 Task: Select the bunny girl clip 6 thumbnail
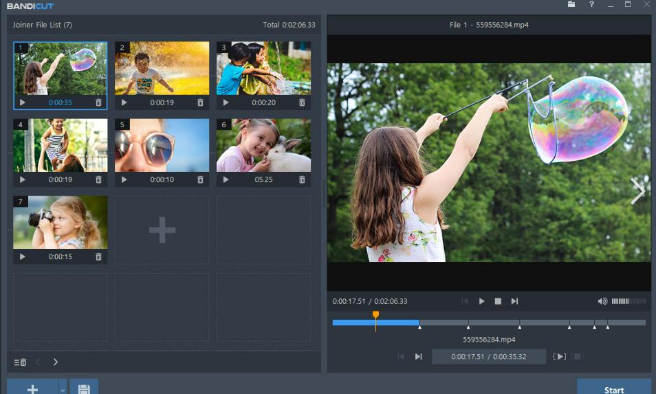tap(263, 145)
